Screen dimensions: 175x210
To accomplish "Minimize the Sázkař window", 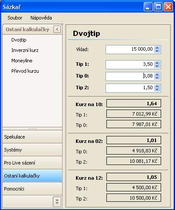I will coord(148,6).
